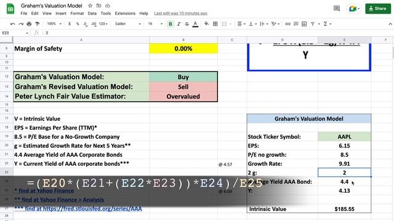Click the Move to folder icon
Image resolution: width=394 pixels, height=221 pixels.
click(98, 6)
